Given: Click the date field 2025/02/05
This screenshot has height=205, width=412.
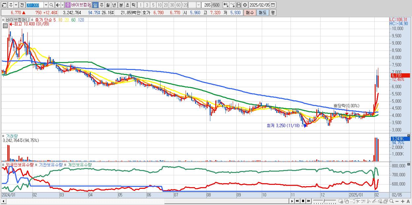Looking at the screenshot, I should tap(259, 5).
